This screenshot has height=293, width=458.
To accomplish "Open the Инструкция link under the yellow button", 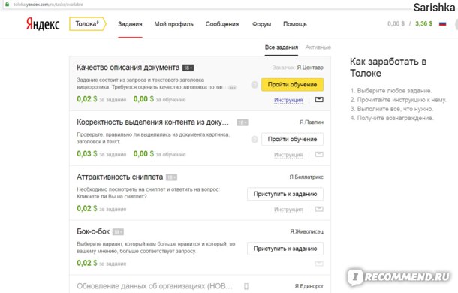I will point(288,100).
